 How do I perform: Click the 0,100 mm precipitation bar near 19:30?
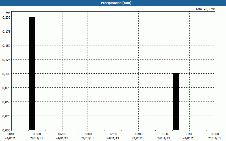point(176,102)
